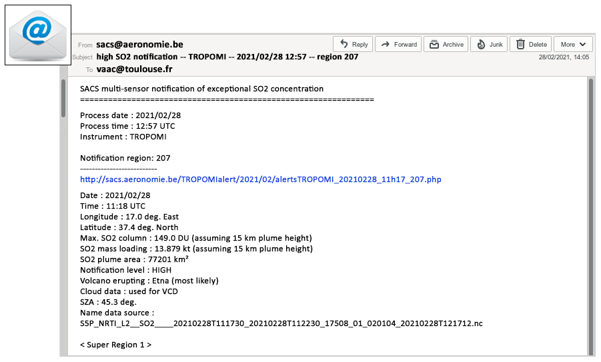Expand the More actions dropdown
Viewport: 601px width, 362px height.
572,45
